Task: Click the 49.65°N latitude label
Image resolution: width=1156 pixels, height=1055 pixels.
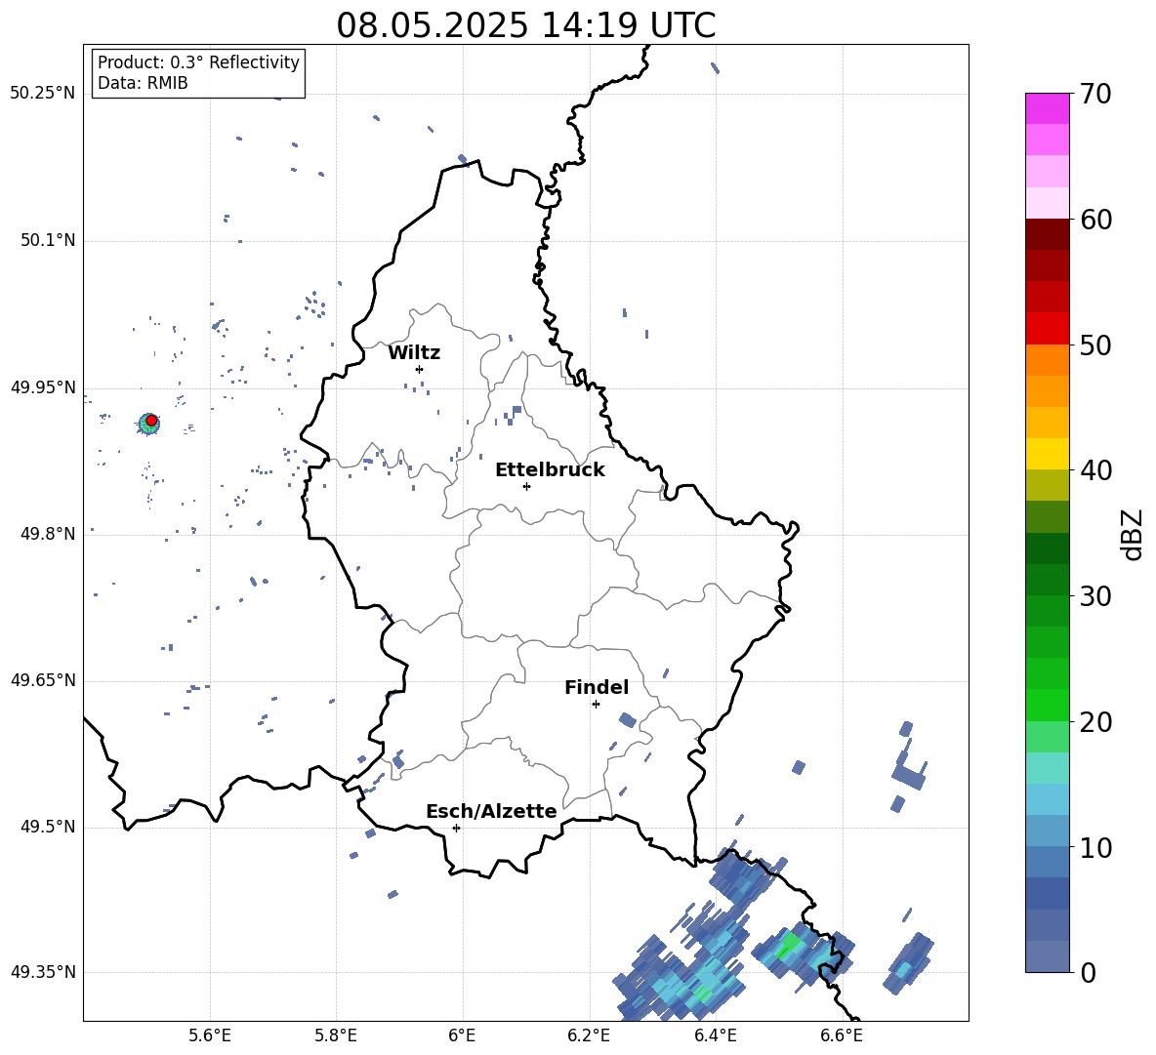Action: [x=43, y=680]
